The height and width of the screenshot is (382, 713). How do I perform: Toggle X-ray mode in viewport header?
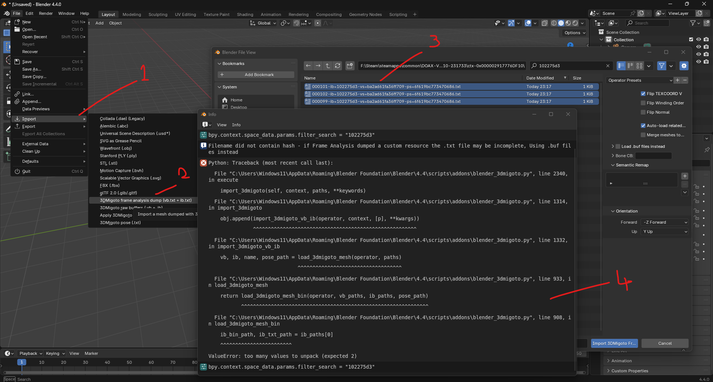coord(544,23)
